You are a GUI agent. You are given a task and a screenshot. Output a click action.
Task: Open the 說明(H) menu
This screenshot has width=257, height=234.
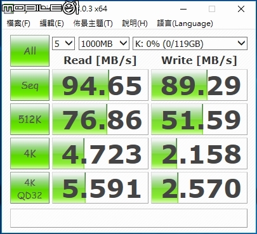click(x=135, y=23)
